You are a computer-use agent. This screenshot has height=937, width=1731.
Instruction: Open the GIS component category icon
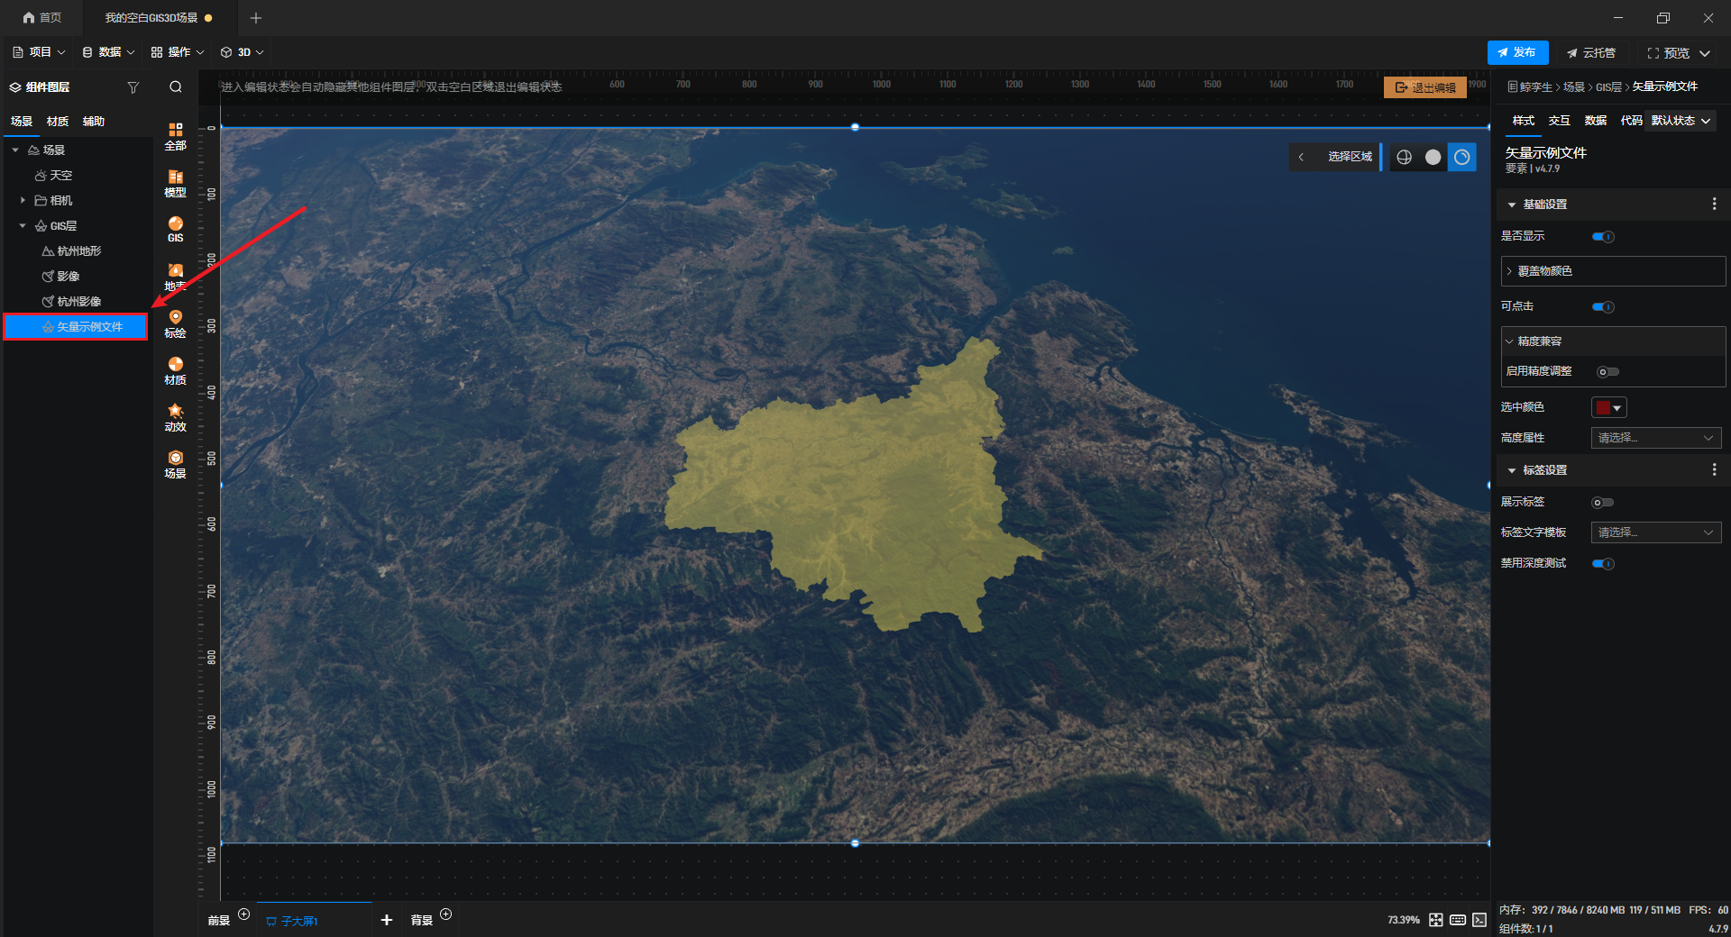point(175,229)
